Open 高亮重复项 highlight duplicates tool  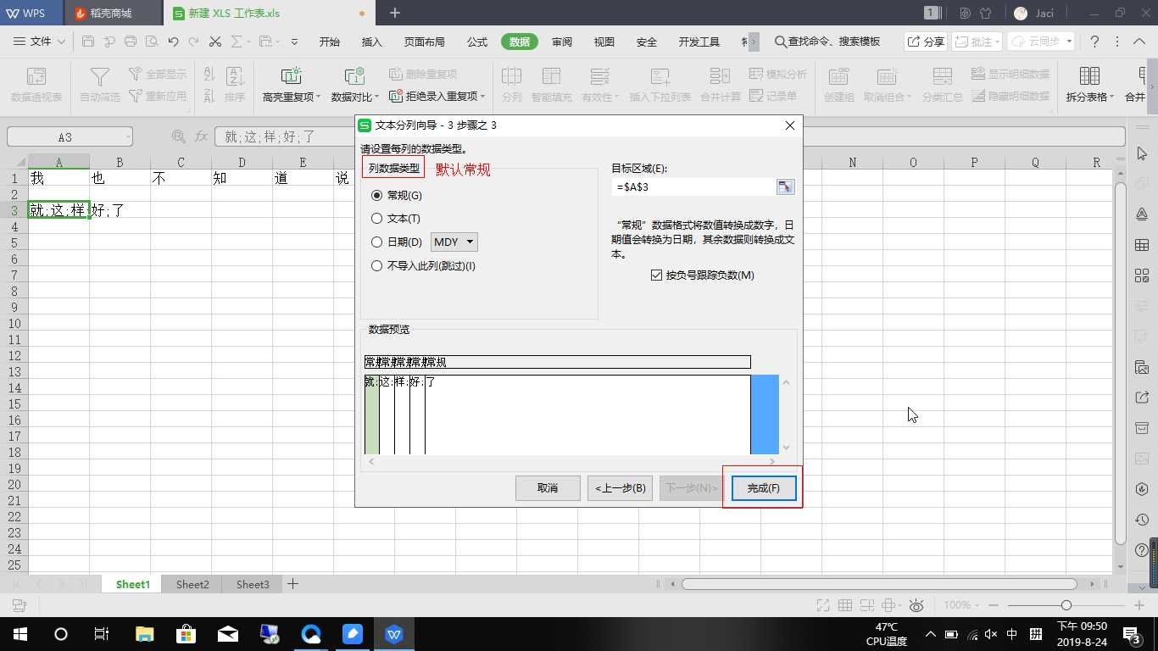coord(292,86)
